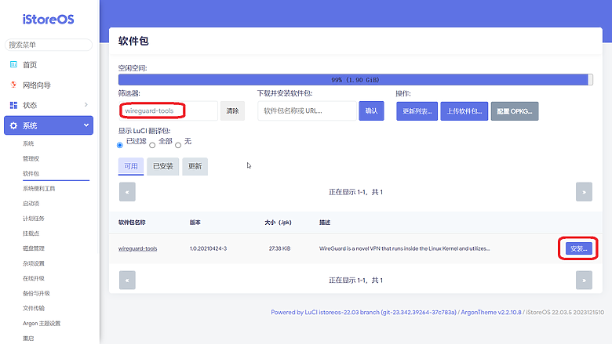Click the 安装 button for wireguard-tools
Viewport: 612px width, 344px height.
tap(578, 248)
